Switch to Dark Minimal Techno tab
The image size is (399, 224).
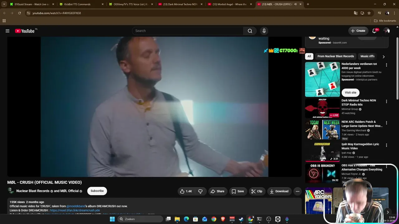tap(180, 4)
